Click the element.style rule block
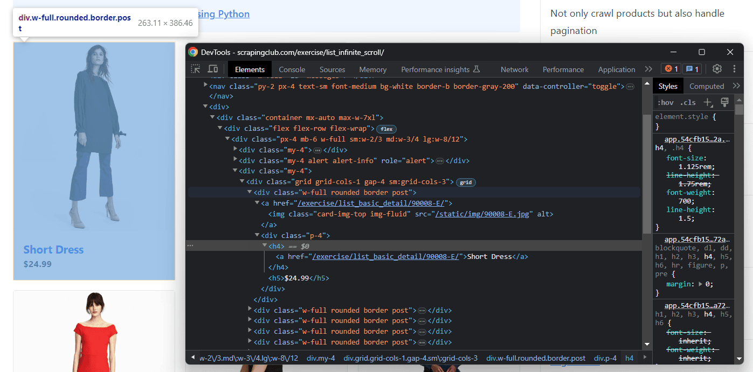The image size is (753, 372). pyautogui.click(x=694, y=122)
